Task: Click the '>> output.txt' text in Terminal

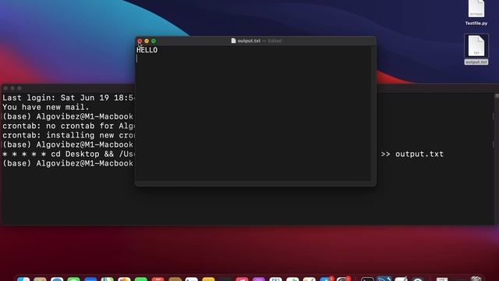Action: 412,155
